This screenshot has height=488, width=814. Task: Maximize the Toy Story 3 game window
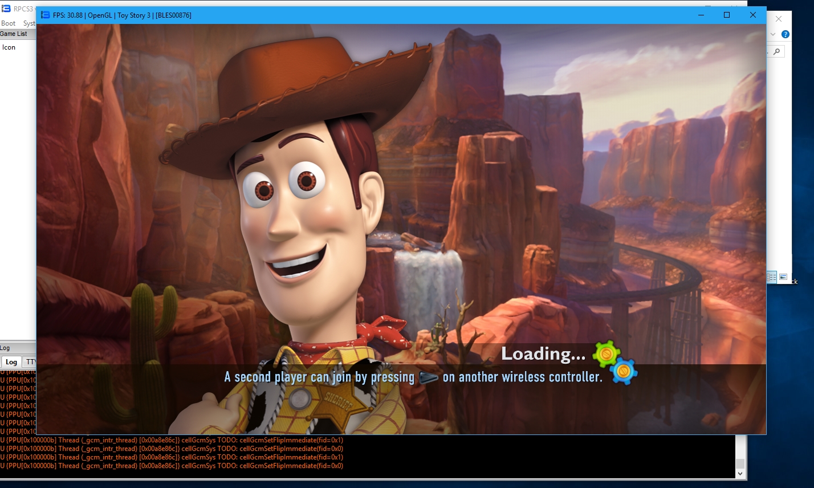(x=727, y=15)
